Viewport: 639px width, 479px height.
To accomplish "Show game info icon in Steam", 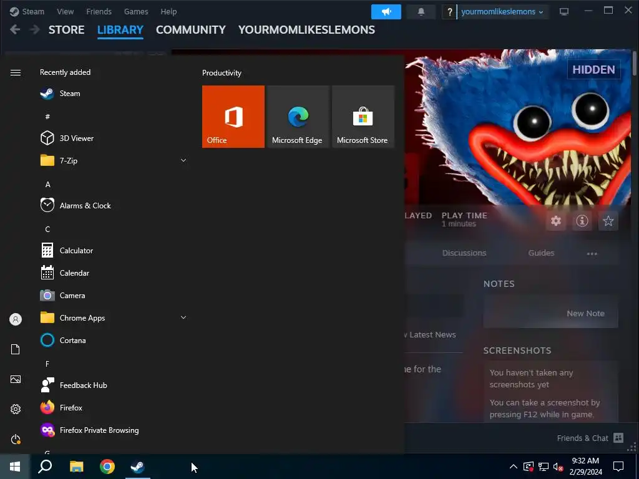I will pyautogui.click(x=582, y=221).
